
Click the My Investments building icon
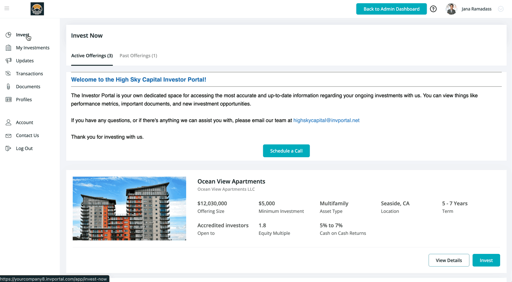coord(8,48)
